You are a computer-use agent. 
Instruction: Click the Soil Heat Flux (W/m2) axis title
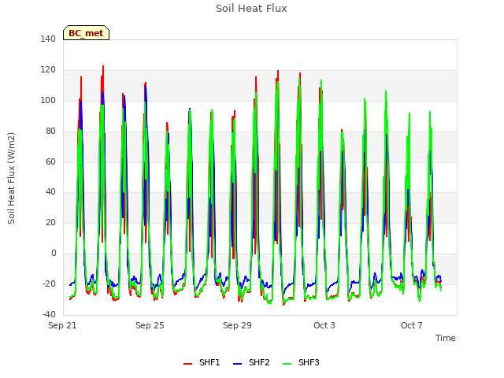point(11,178)
